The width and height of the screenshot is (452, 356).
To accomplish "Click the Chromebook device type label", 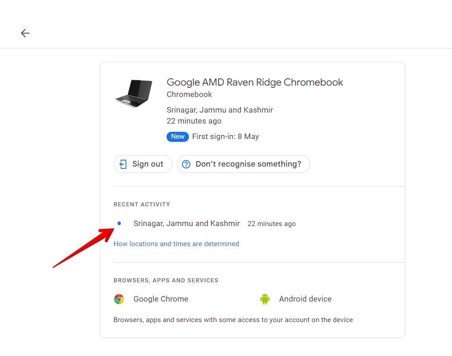I will point(189,94).
